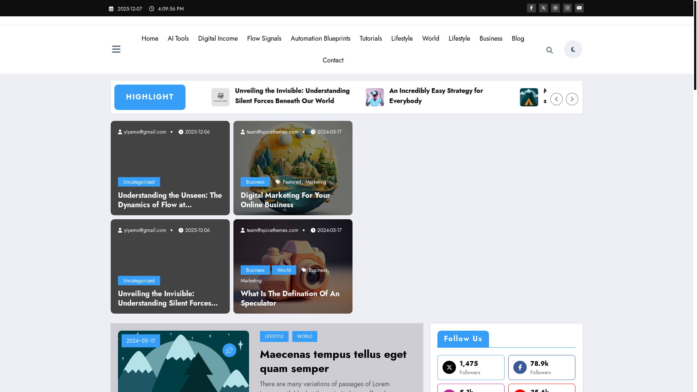Screen dimensions: 697x392
Task: Open the Instagram icon in top bar
Action: pos(567,8)
